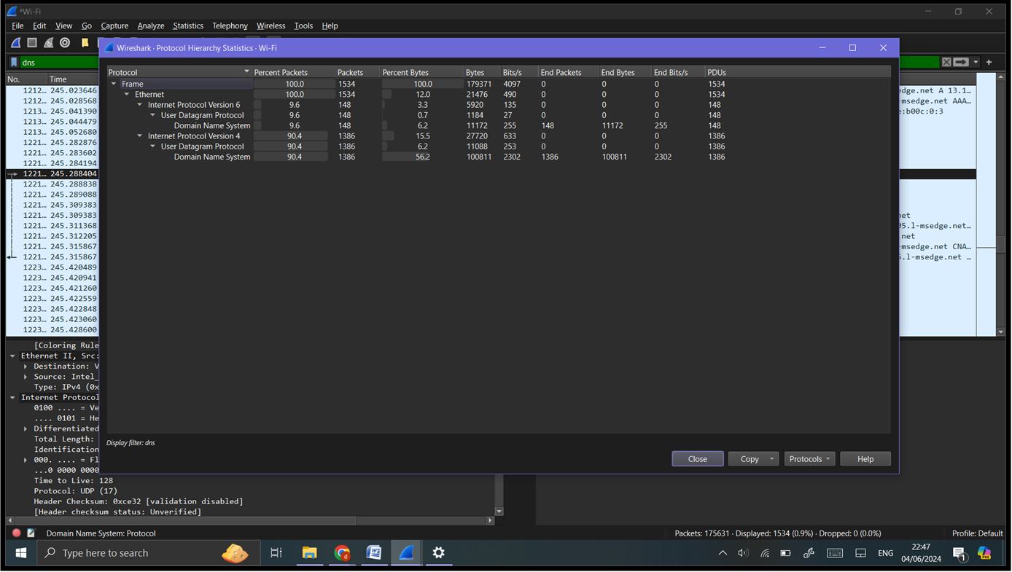Click the stop capture icon

tap(32, 42)
